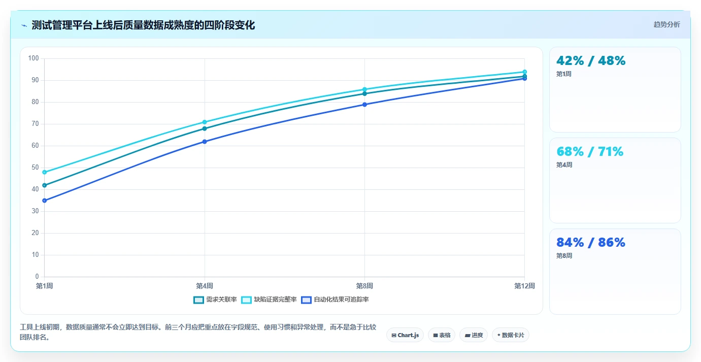This screenshot has width=701, height=362.
Task: Click the icon in the 表格 tag
Action: tap(436, 335)
